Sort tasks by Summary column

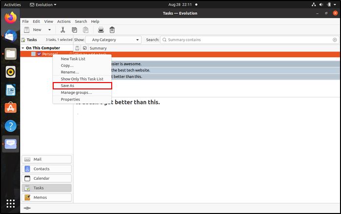(x=98, y=48)
